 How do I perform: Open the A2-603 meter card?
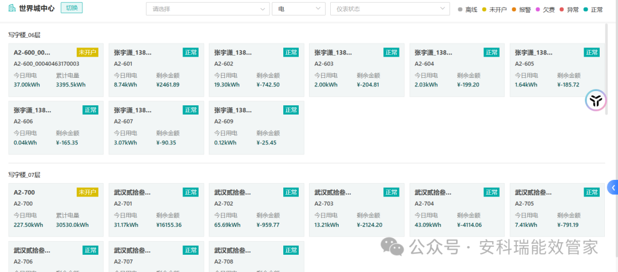point(356,70)
